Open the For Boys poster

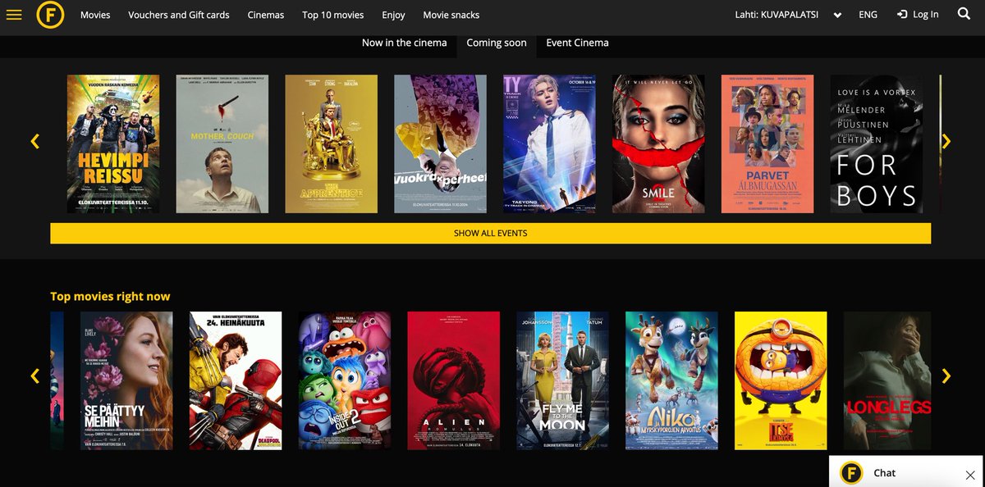[x=877, y=144]
